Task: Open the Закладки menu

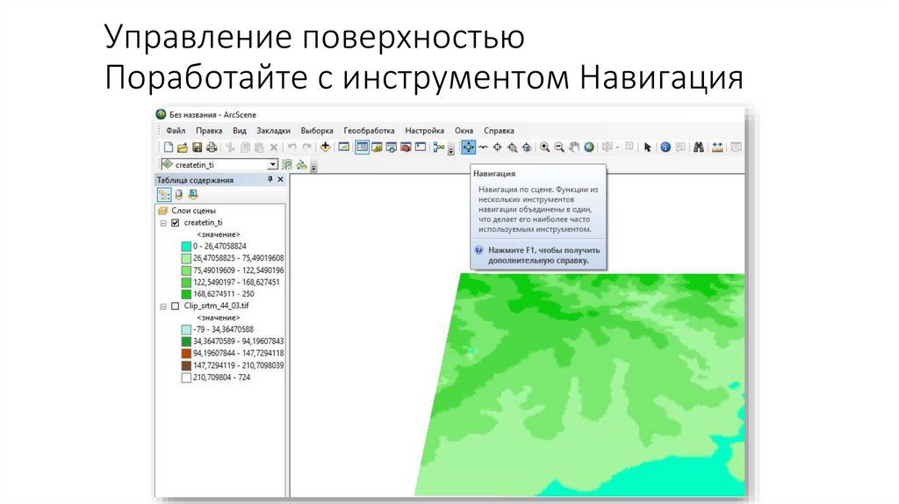Action: pos(273,130)
